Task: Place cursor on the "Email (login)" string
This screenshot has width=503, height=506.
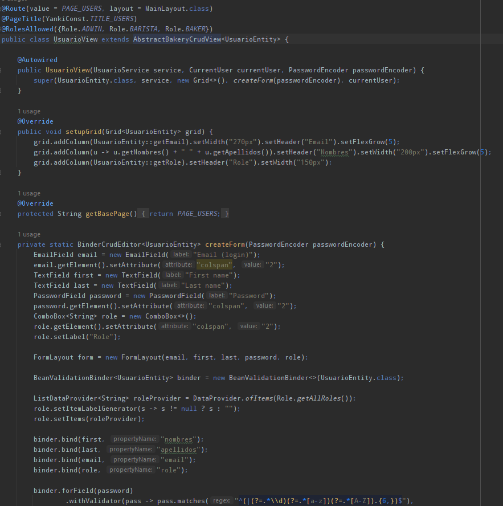Action: tap(227, 255)
